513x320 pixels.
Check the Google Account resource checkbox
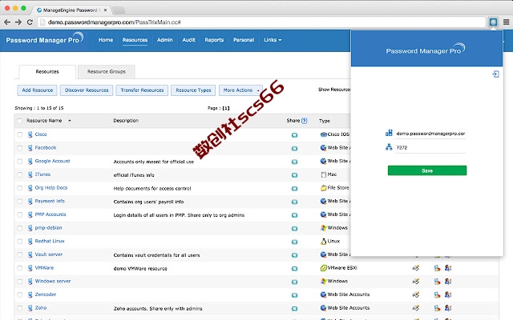coord(19,162)
